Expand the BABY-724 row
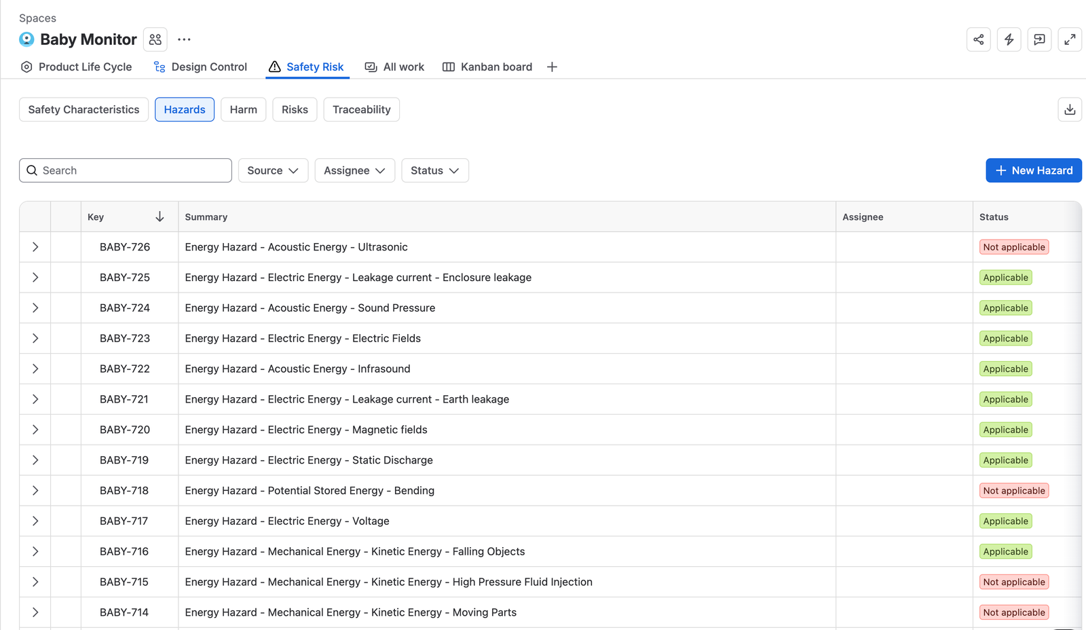1086x630 pixels. [x=35, y=308]
